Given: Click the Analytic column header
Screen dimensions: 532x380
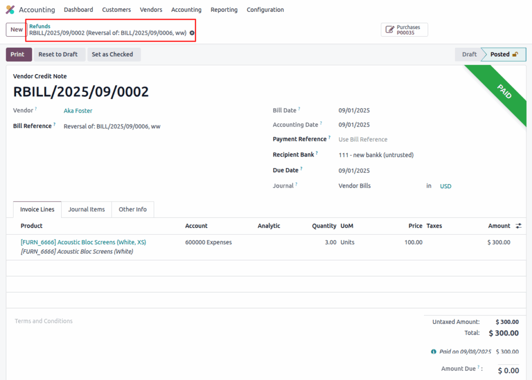Looking at the screenshot, I should click(x=269, y=226).
